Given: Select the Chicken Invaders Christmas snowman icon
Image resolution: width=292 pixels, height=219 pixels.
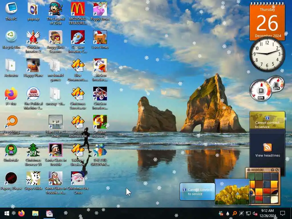Looking at the screenshot, I should point(78,41).
